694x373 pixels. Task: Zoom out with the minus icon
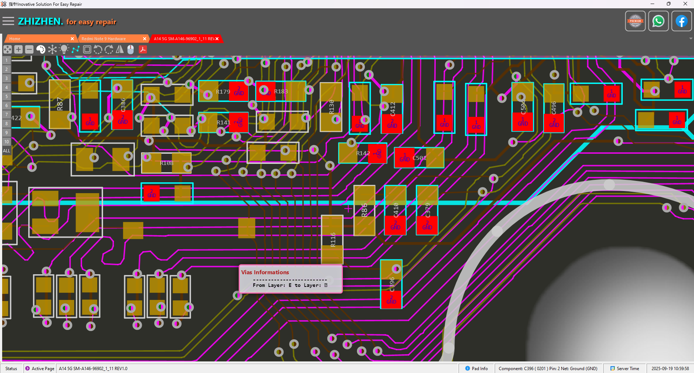(29, 49)
